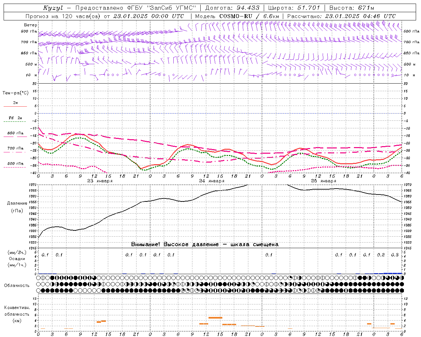Click the solid red line sample under "2м" legend
Screen dimensions: 421x337
tap(15, 106)
